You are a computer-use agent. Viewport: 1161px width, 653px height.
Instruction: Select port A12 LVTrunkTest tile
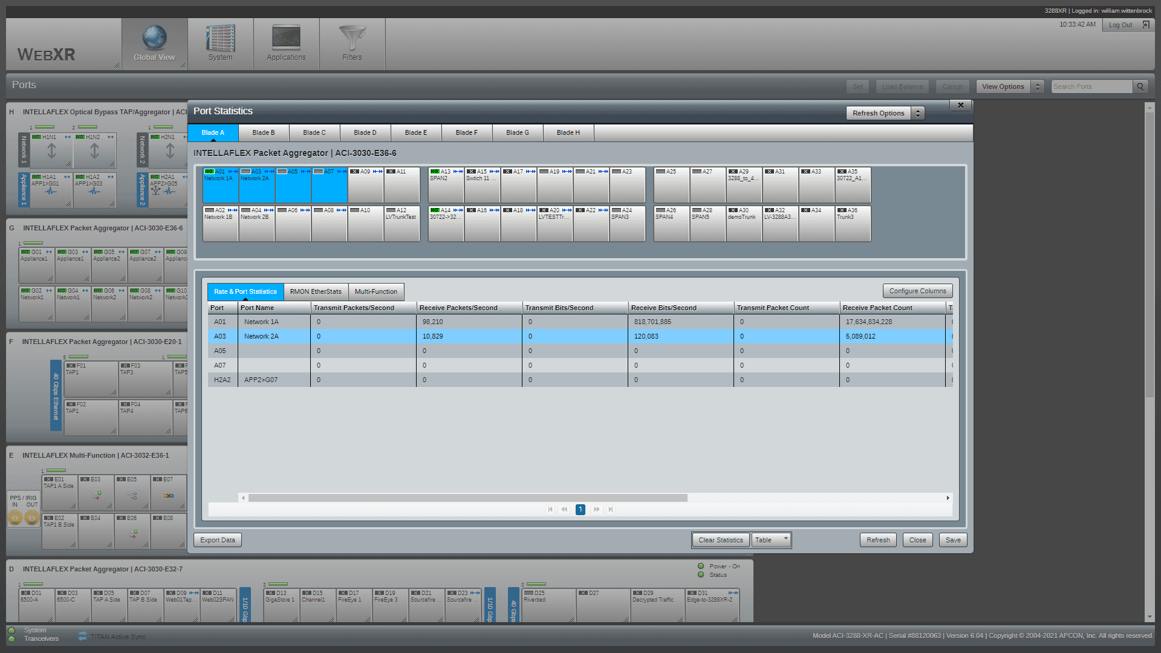402,224
